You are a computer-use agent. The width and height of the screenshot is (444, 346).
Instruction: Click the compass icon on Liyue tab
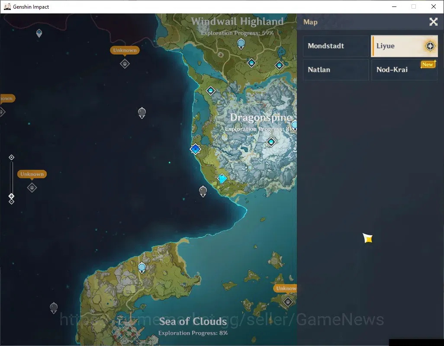pyautogui.click(x=430, y=46)
